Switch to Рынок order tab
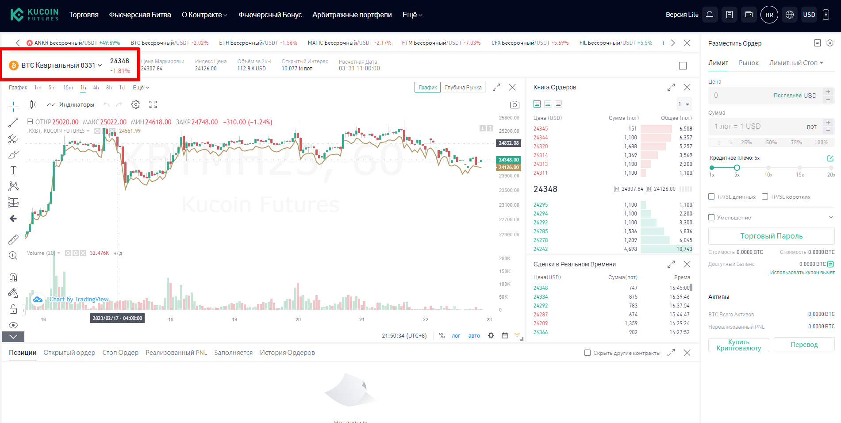Viewport: 841px width, 423px height. pos(749,63)
